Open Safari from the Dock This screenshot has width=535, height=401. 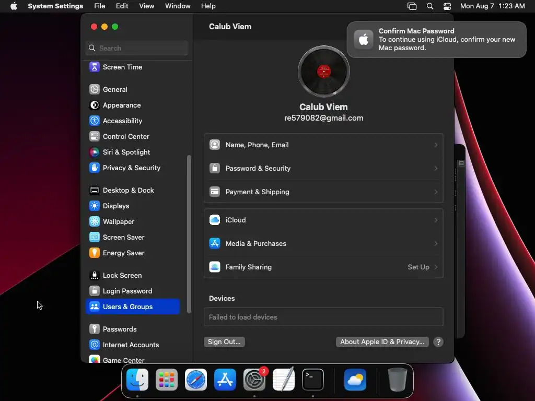[x=196, y=380]
